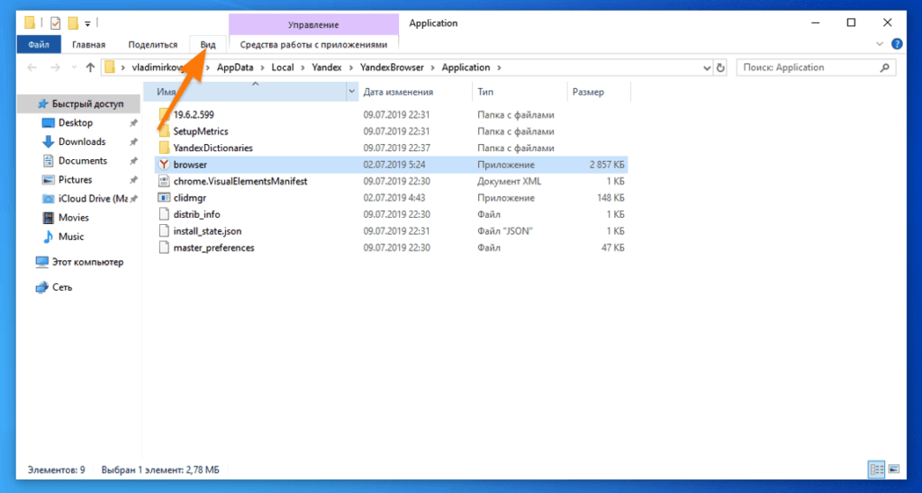Go forward with the Forward arrow

coord(55,67)
